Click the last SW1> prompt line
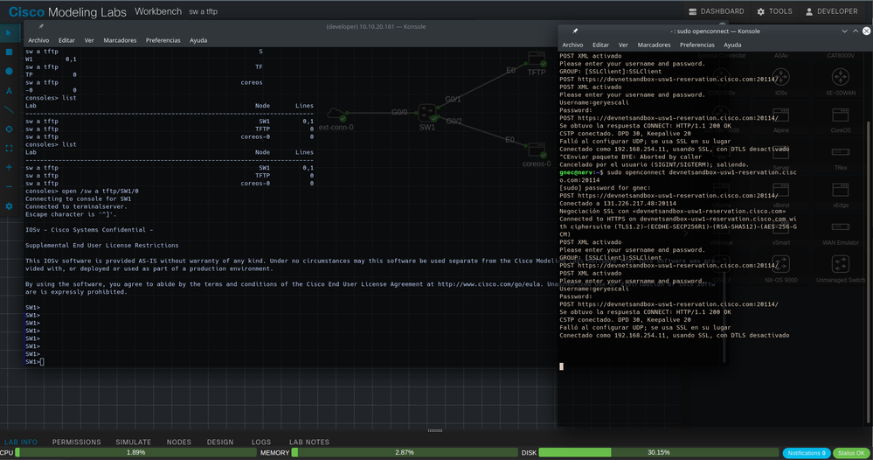 click(x=35, y=362)
